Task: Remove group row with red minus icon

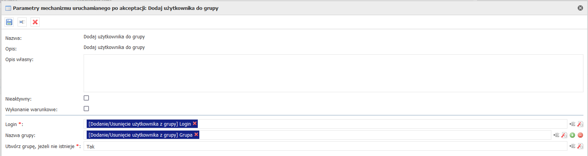Action: [x=580, y=135]
